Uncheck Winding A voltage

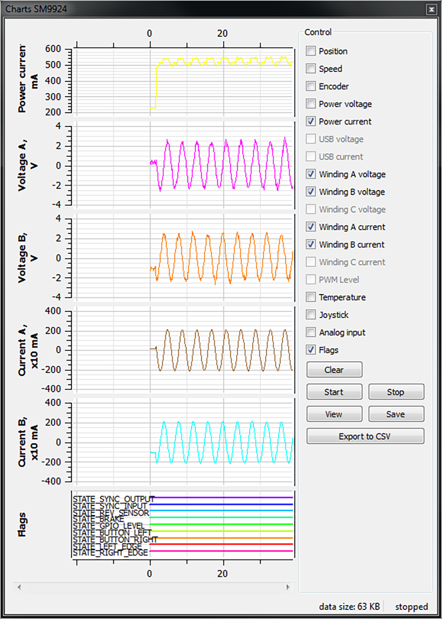[x=310, y=174]
